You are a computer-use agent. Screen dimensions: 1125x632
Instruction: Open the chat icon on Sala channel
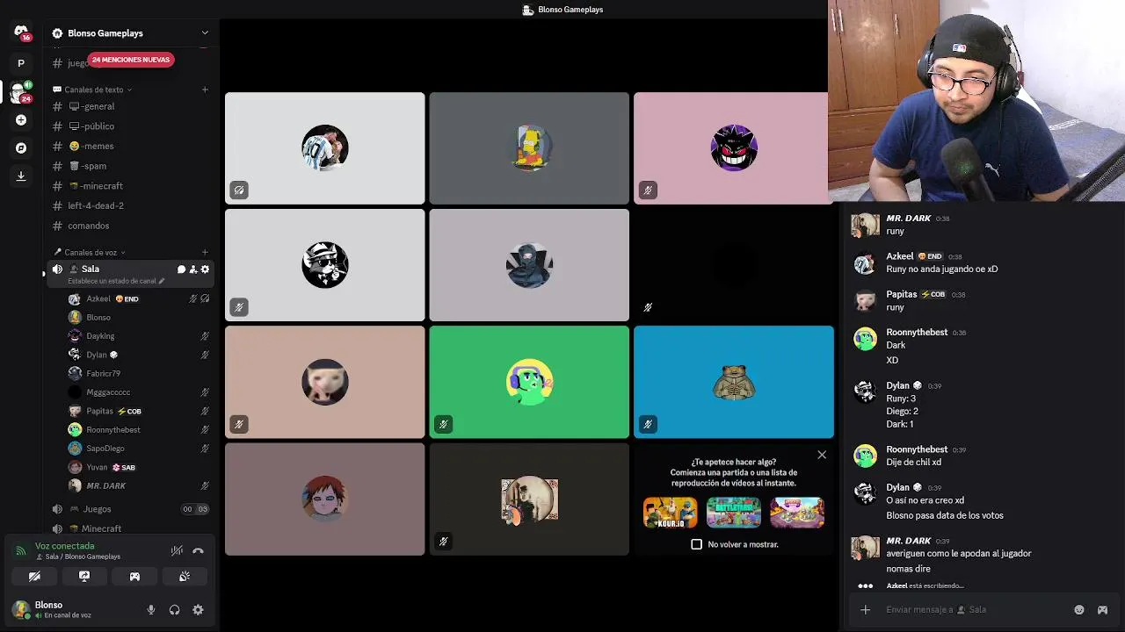coord(181,269)
